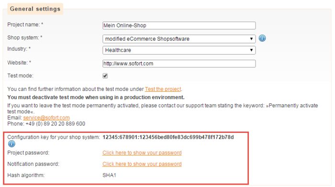Click the support phone number text
This screenshot has height=187, width=335.
[56, 124]
